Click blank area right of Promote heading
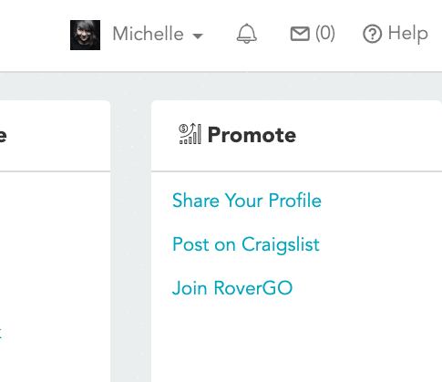 tap(367, 135)
